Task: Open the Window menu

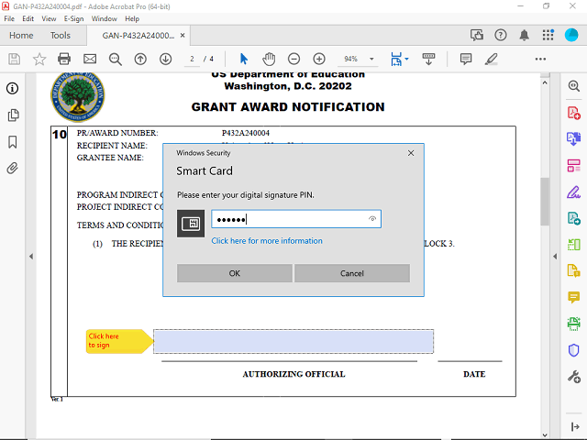Action: (x=104, y=18)
